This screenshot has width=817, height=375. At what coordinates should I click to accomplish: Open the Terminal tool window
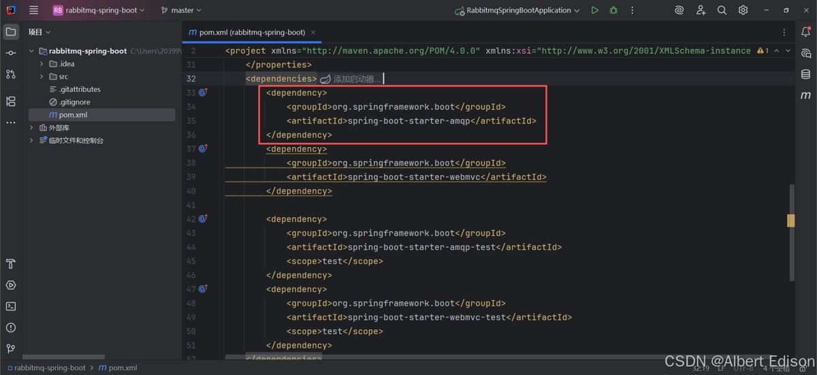(x=10, y=306)
